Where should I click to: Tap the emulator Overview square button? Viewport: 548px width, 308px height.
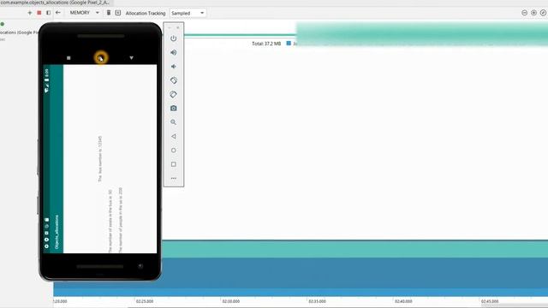click(173, 164)
